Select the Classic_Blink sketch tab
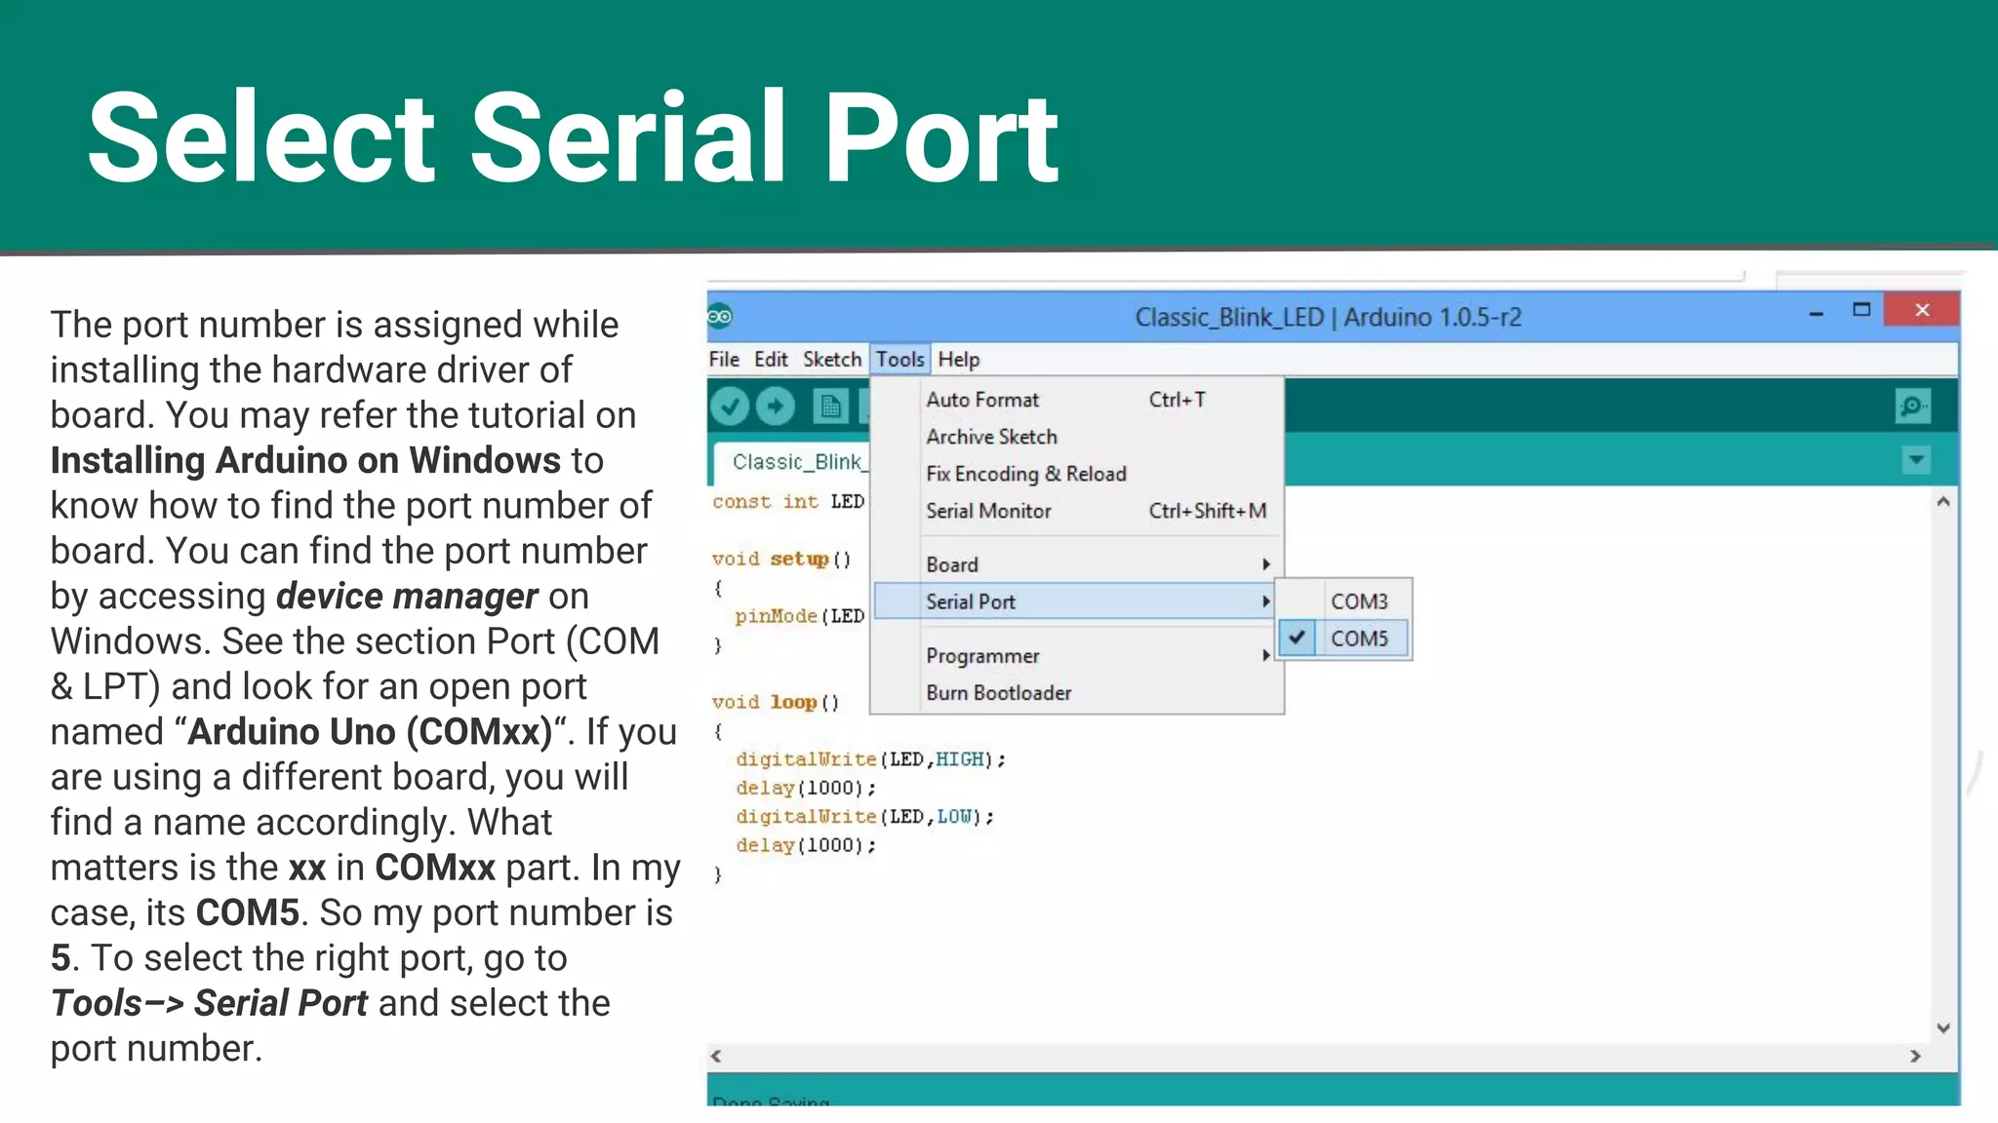Screen dimensions: 1998x1123 796,462
